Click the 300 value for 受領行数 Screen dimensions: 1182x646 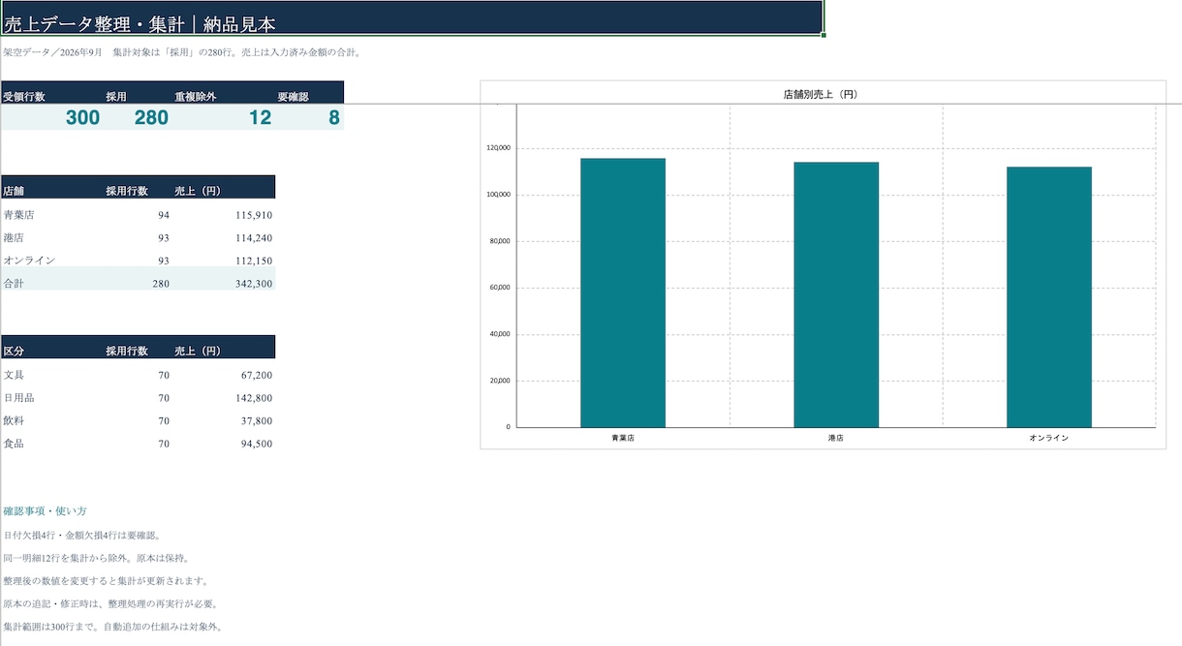82,118
